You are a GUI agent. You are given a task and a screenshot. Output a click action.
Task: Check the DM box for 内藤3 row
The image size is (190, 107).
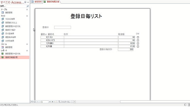(138, 43)
